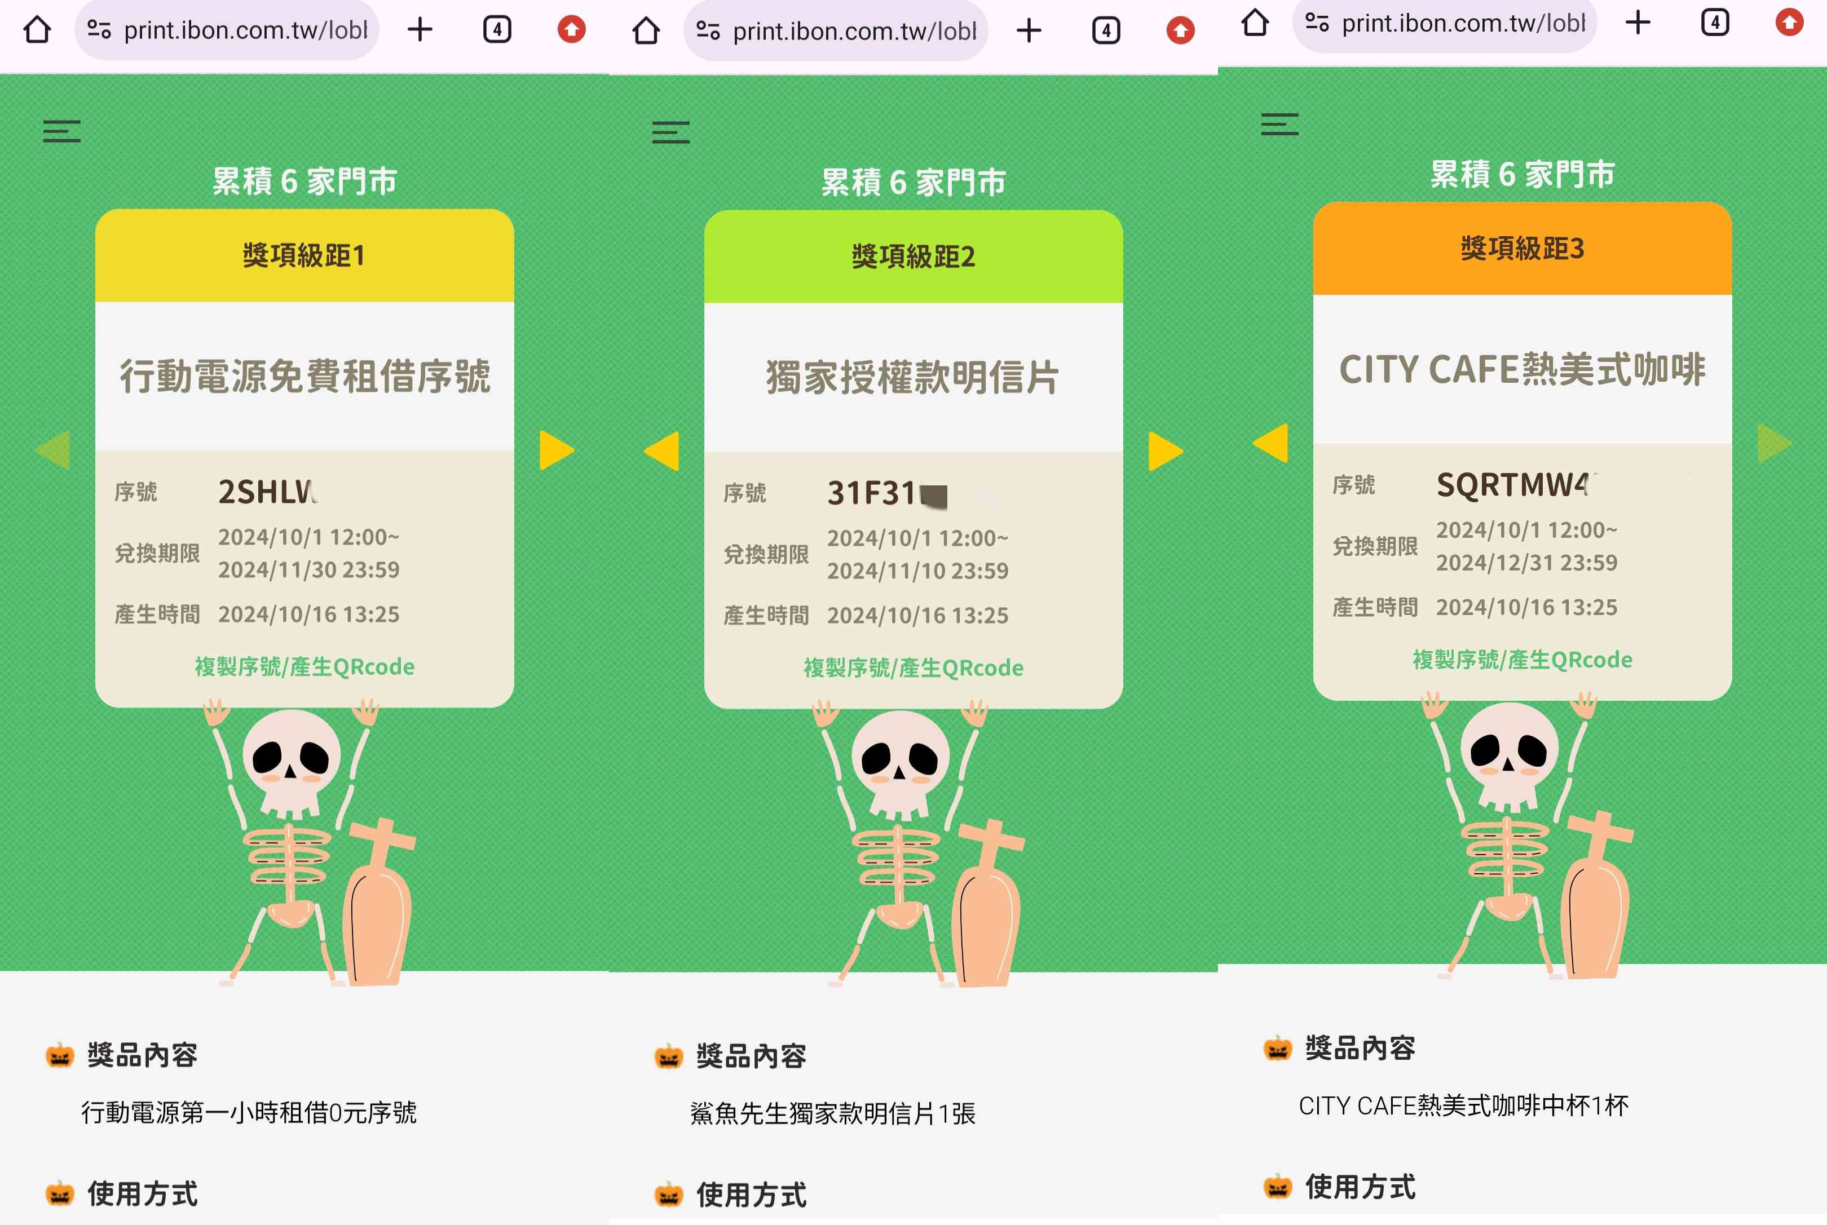The width and height of the screenshot is (1827, 1225).
Task: Click previous arrow beside 獎項級距3 card
Action: (1270, 443)
